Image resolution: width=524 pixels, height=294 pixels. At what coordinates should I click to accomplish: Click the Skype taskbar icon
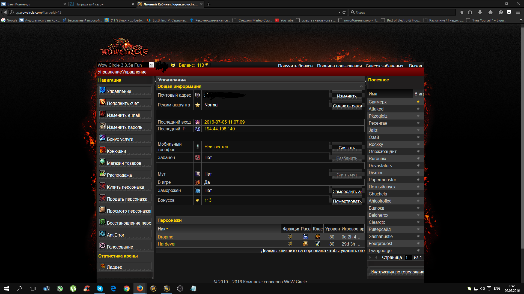[100, 289]
